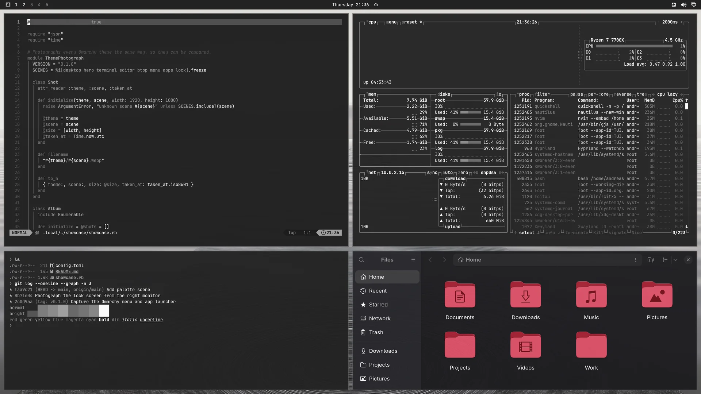Open the Documents folder icon
This screenshot has width=701, height=394.
[x=460, y=295]
